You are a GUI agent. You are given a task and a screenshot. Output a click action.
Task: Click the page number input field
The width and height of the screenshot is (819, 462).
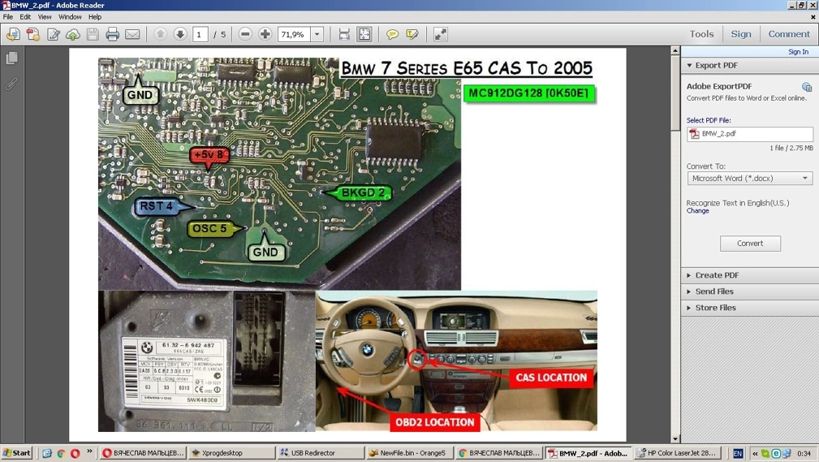pyautogui.click(x=200, y=34)
